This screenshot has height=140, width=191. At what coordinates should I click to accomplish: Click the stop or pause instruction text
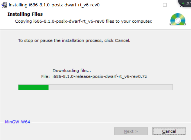pos(74,40)
